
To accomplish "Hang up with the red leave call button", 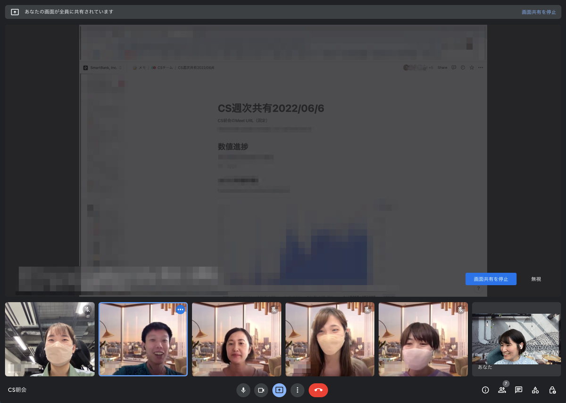I will tap(318, 390).
